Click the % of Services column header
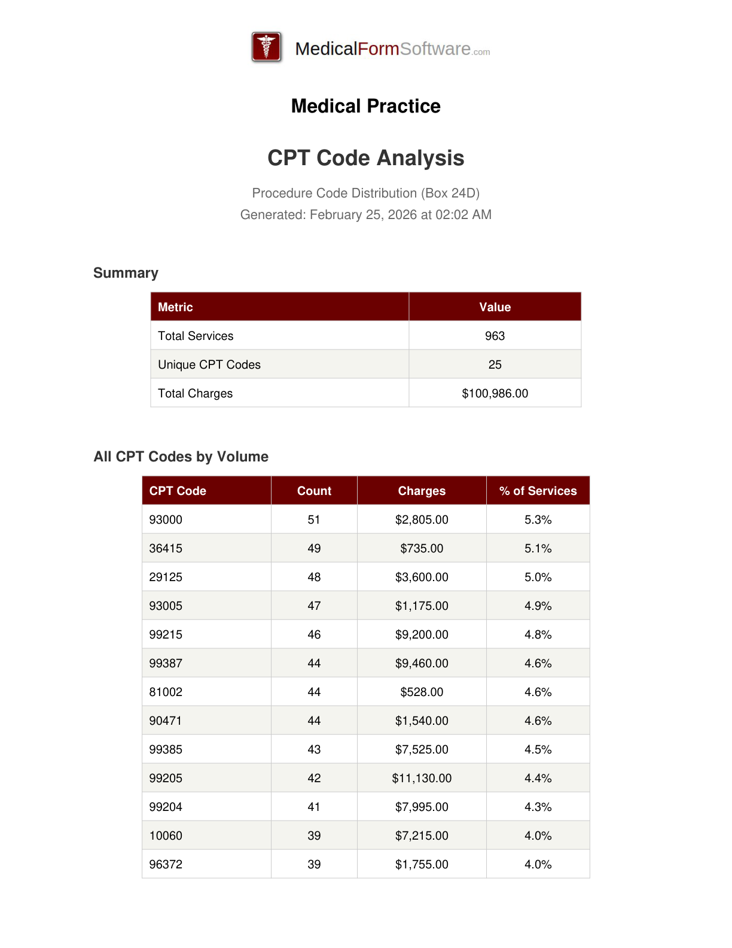The height and width of the screenshot is (948, 732). pos(538,491)
